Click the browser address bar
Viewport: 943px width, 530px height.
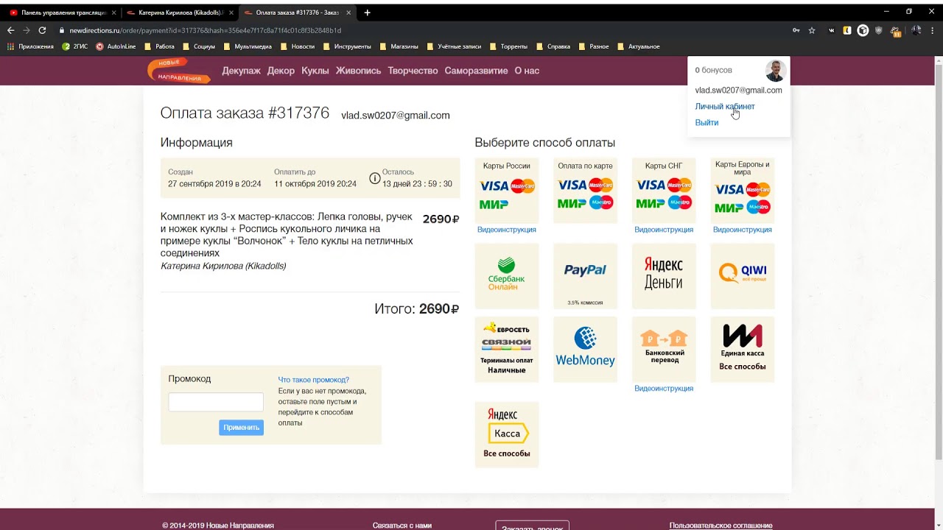point(420,30)
